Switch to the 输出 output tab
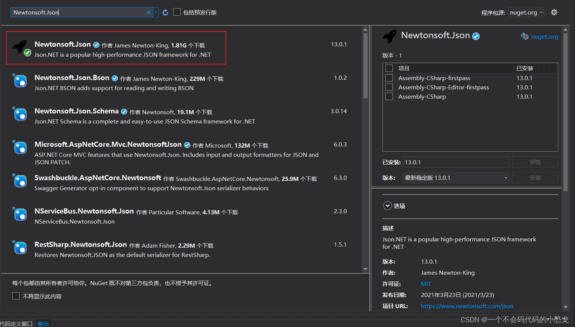This screenshot has height=327, width=575. [x=43, y=323]
